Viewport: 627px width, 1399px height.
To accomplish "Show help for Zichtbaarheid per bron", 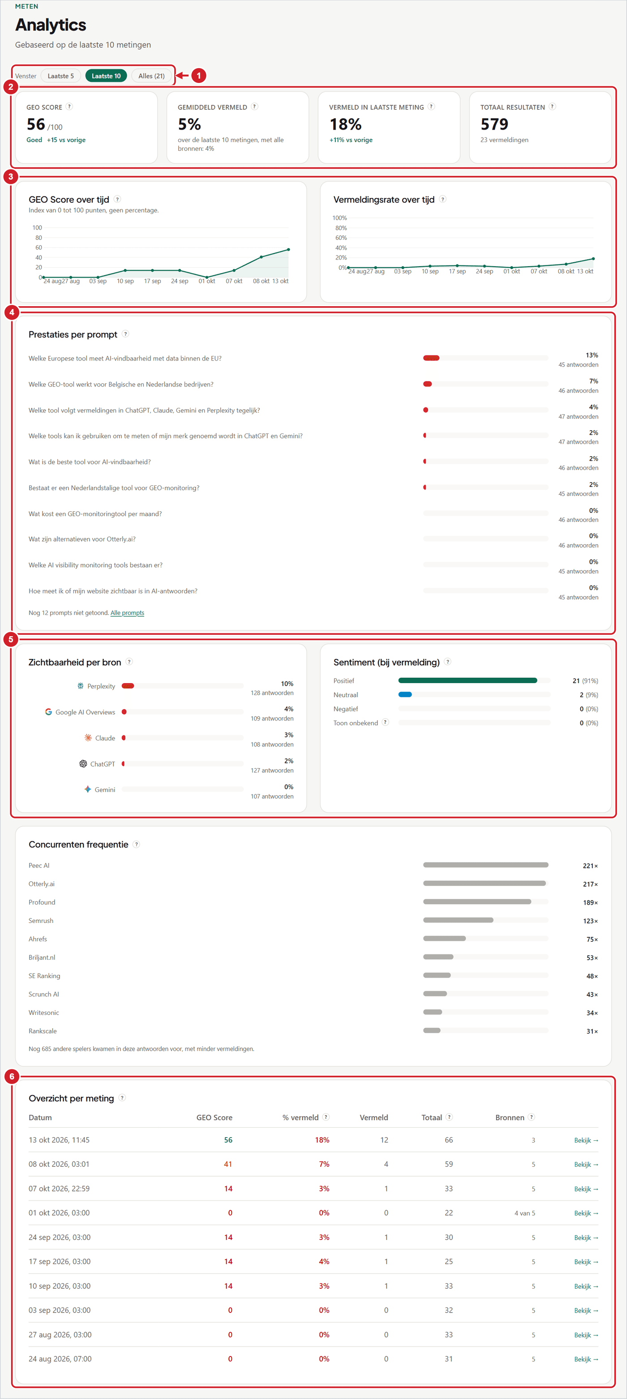I will (129, 662).
